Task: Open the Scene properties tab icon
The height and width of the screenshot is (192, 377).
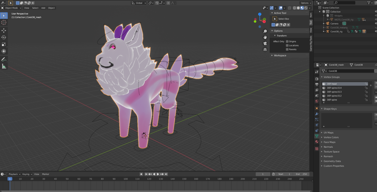Action: coord(317,95)
